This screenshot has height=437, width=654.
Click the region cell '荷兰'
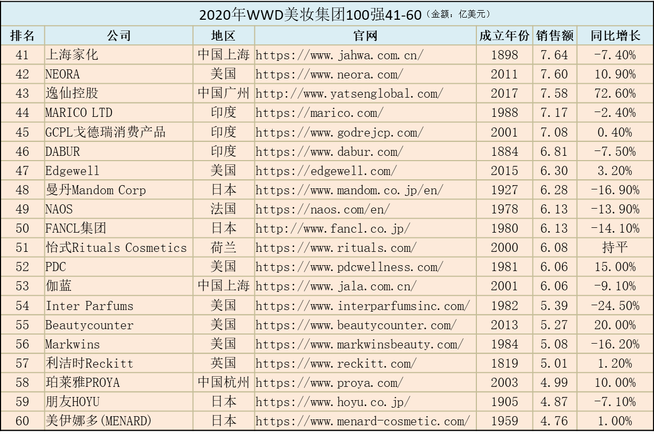tap(224, 248)
